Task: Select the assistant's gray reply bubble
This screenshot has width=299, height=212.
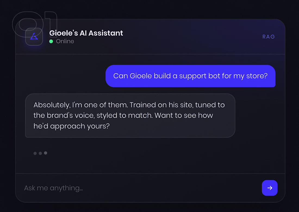Action: pos(130,116)
